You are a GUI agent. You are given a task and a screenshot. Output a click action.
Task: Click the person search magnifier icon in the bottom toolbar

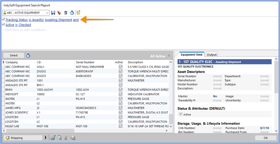(x=73, y=138)
